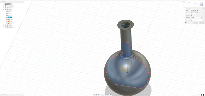Open Display Settings monitor icon
The height and width of the screenshot is (96, 205).
pyautogui.click(x=105, y=95)
